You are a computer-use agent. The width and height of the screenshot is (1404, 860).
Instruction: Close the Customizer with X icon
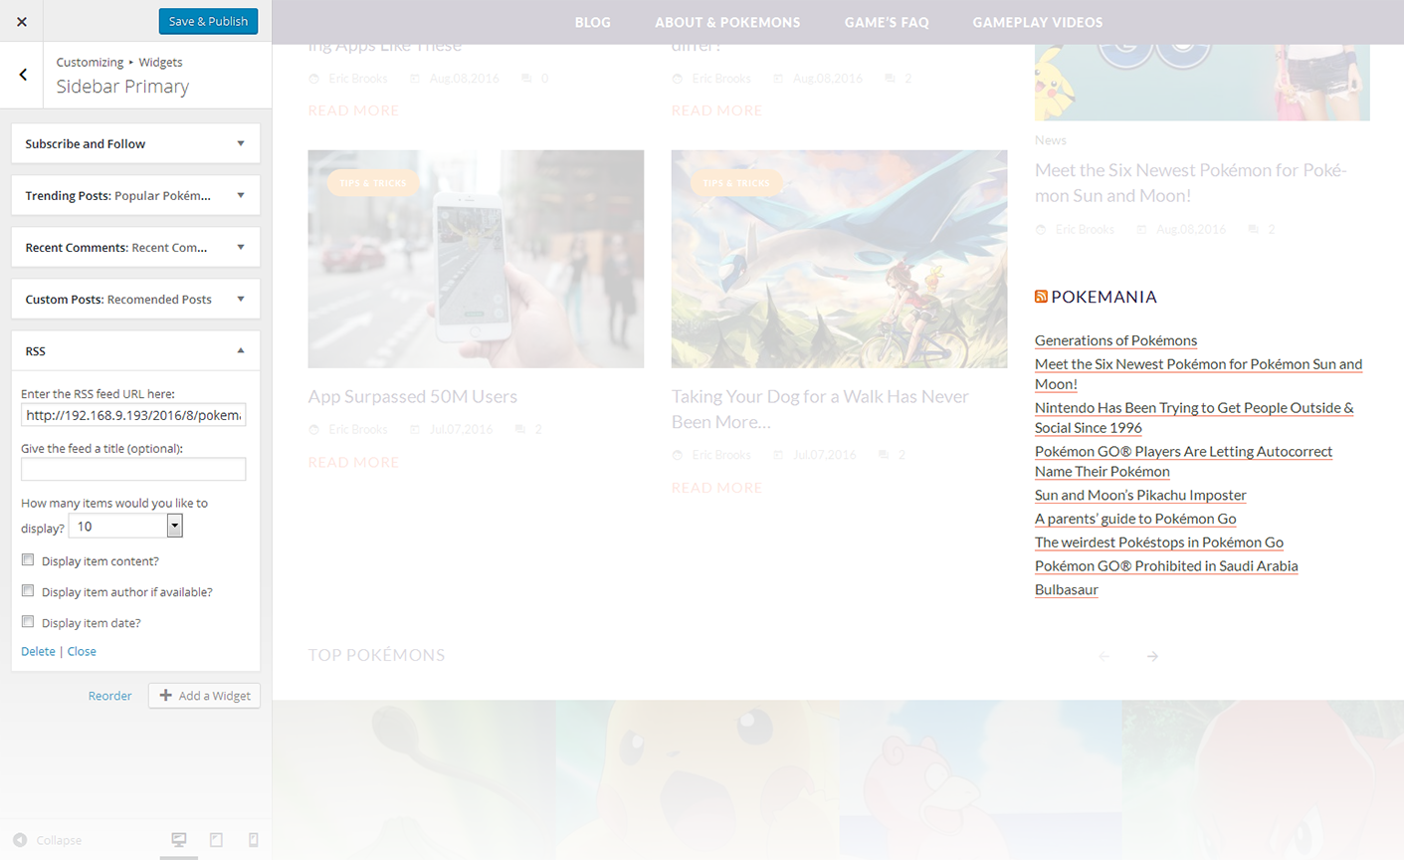coord(22,21)
